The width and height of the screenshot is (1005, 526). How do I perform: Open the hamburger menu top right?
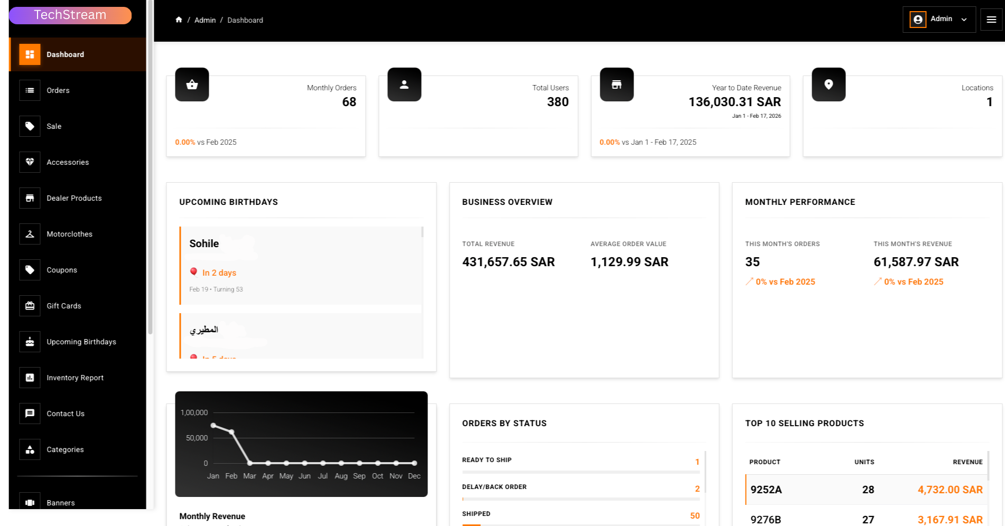[x=991, y=19]
